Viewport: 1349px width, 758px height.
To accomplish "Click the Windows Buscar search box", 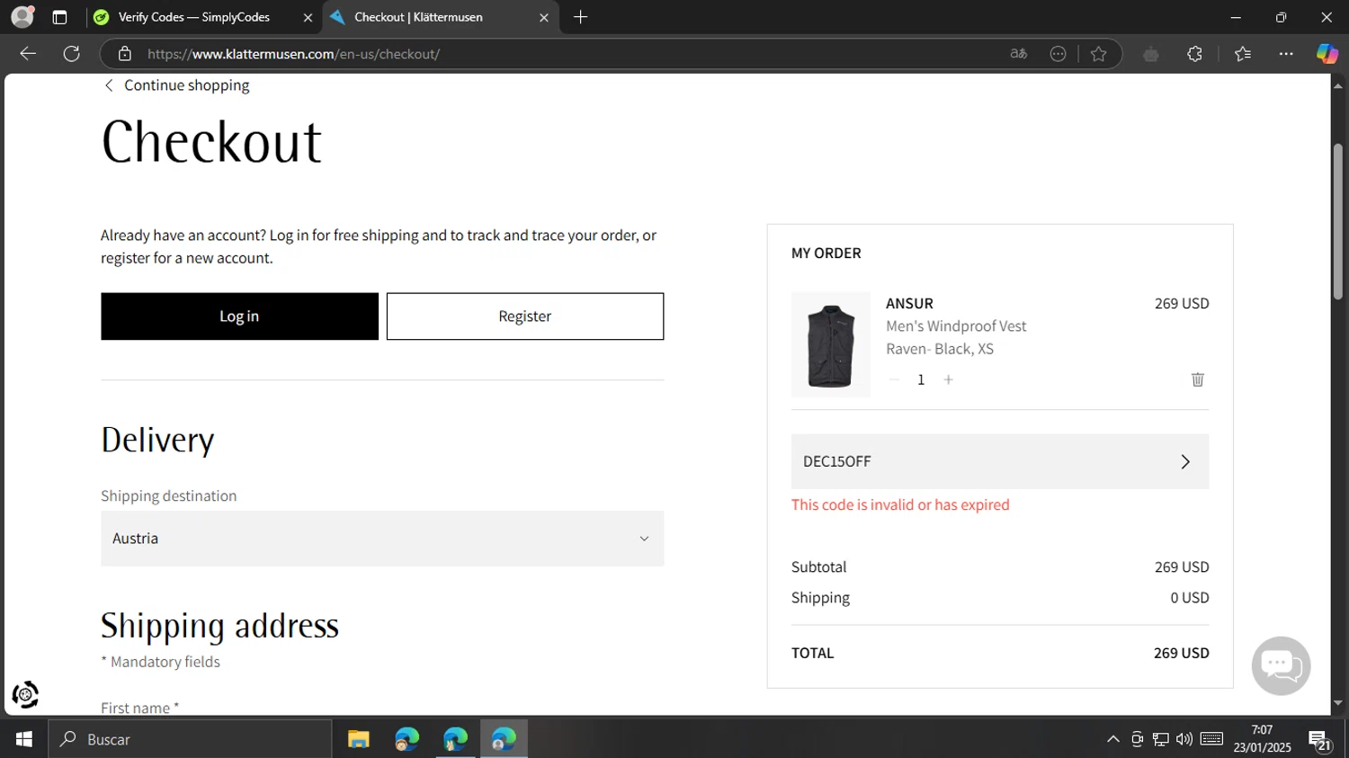I will pyautogui.click(x=190, y=739).
